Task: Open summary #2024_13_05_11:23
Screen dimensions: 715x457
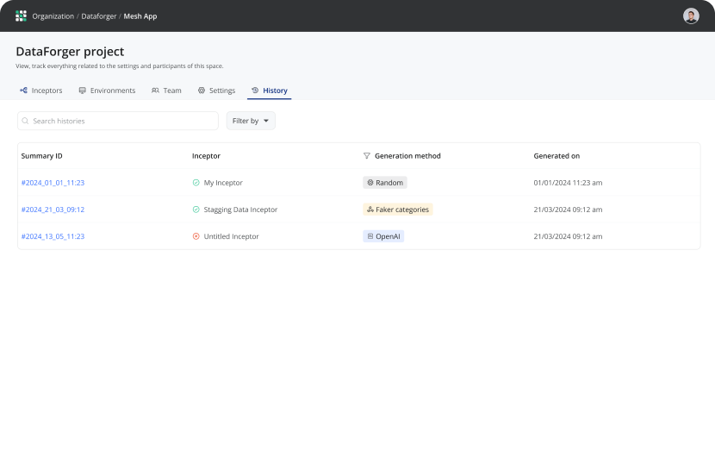Action: point(53,236)
